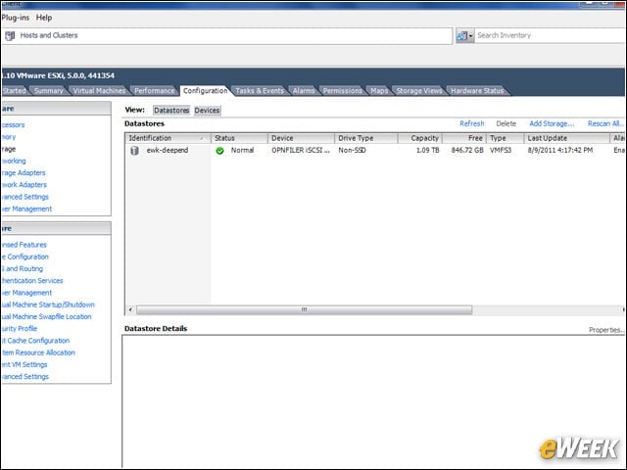Click the Delete datastore link
This screenshot has width=627, height=470.
click(x=506, y=123)
